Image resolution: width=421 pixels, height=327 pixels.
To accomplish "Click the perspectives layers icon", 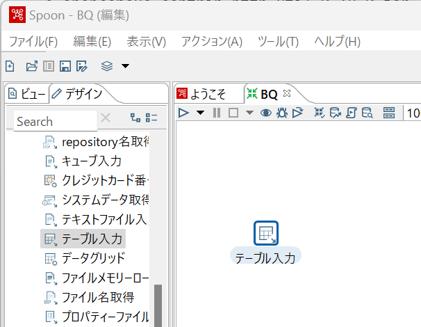I will 107,66.
